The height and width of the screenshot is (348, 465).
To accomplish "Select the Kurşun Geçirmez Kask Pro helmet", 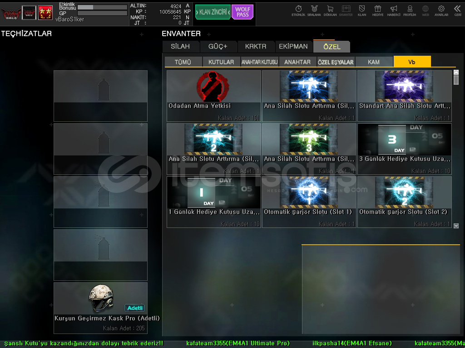I will point(100,308).
